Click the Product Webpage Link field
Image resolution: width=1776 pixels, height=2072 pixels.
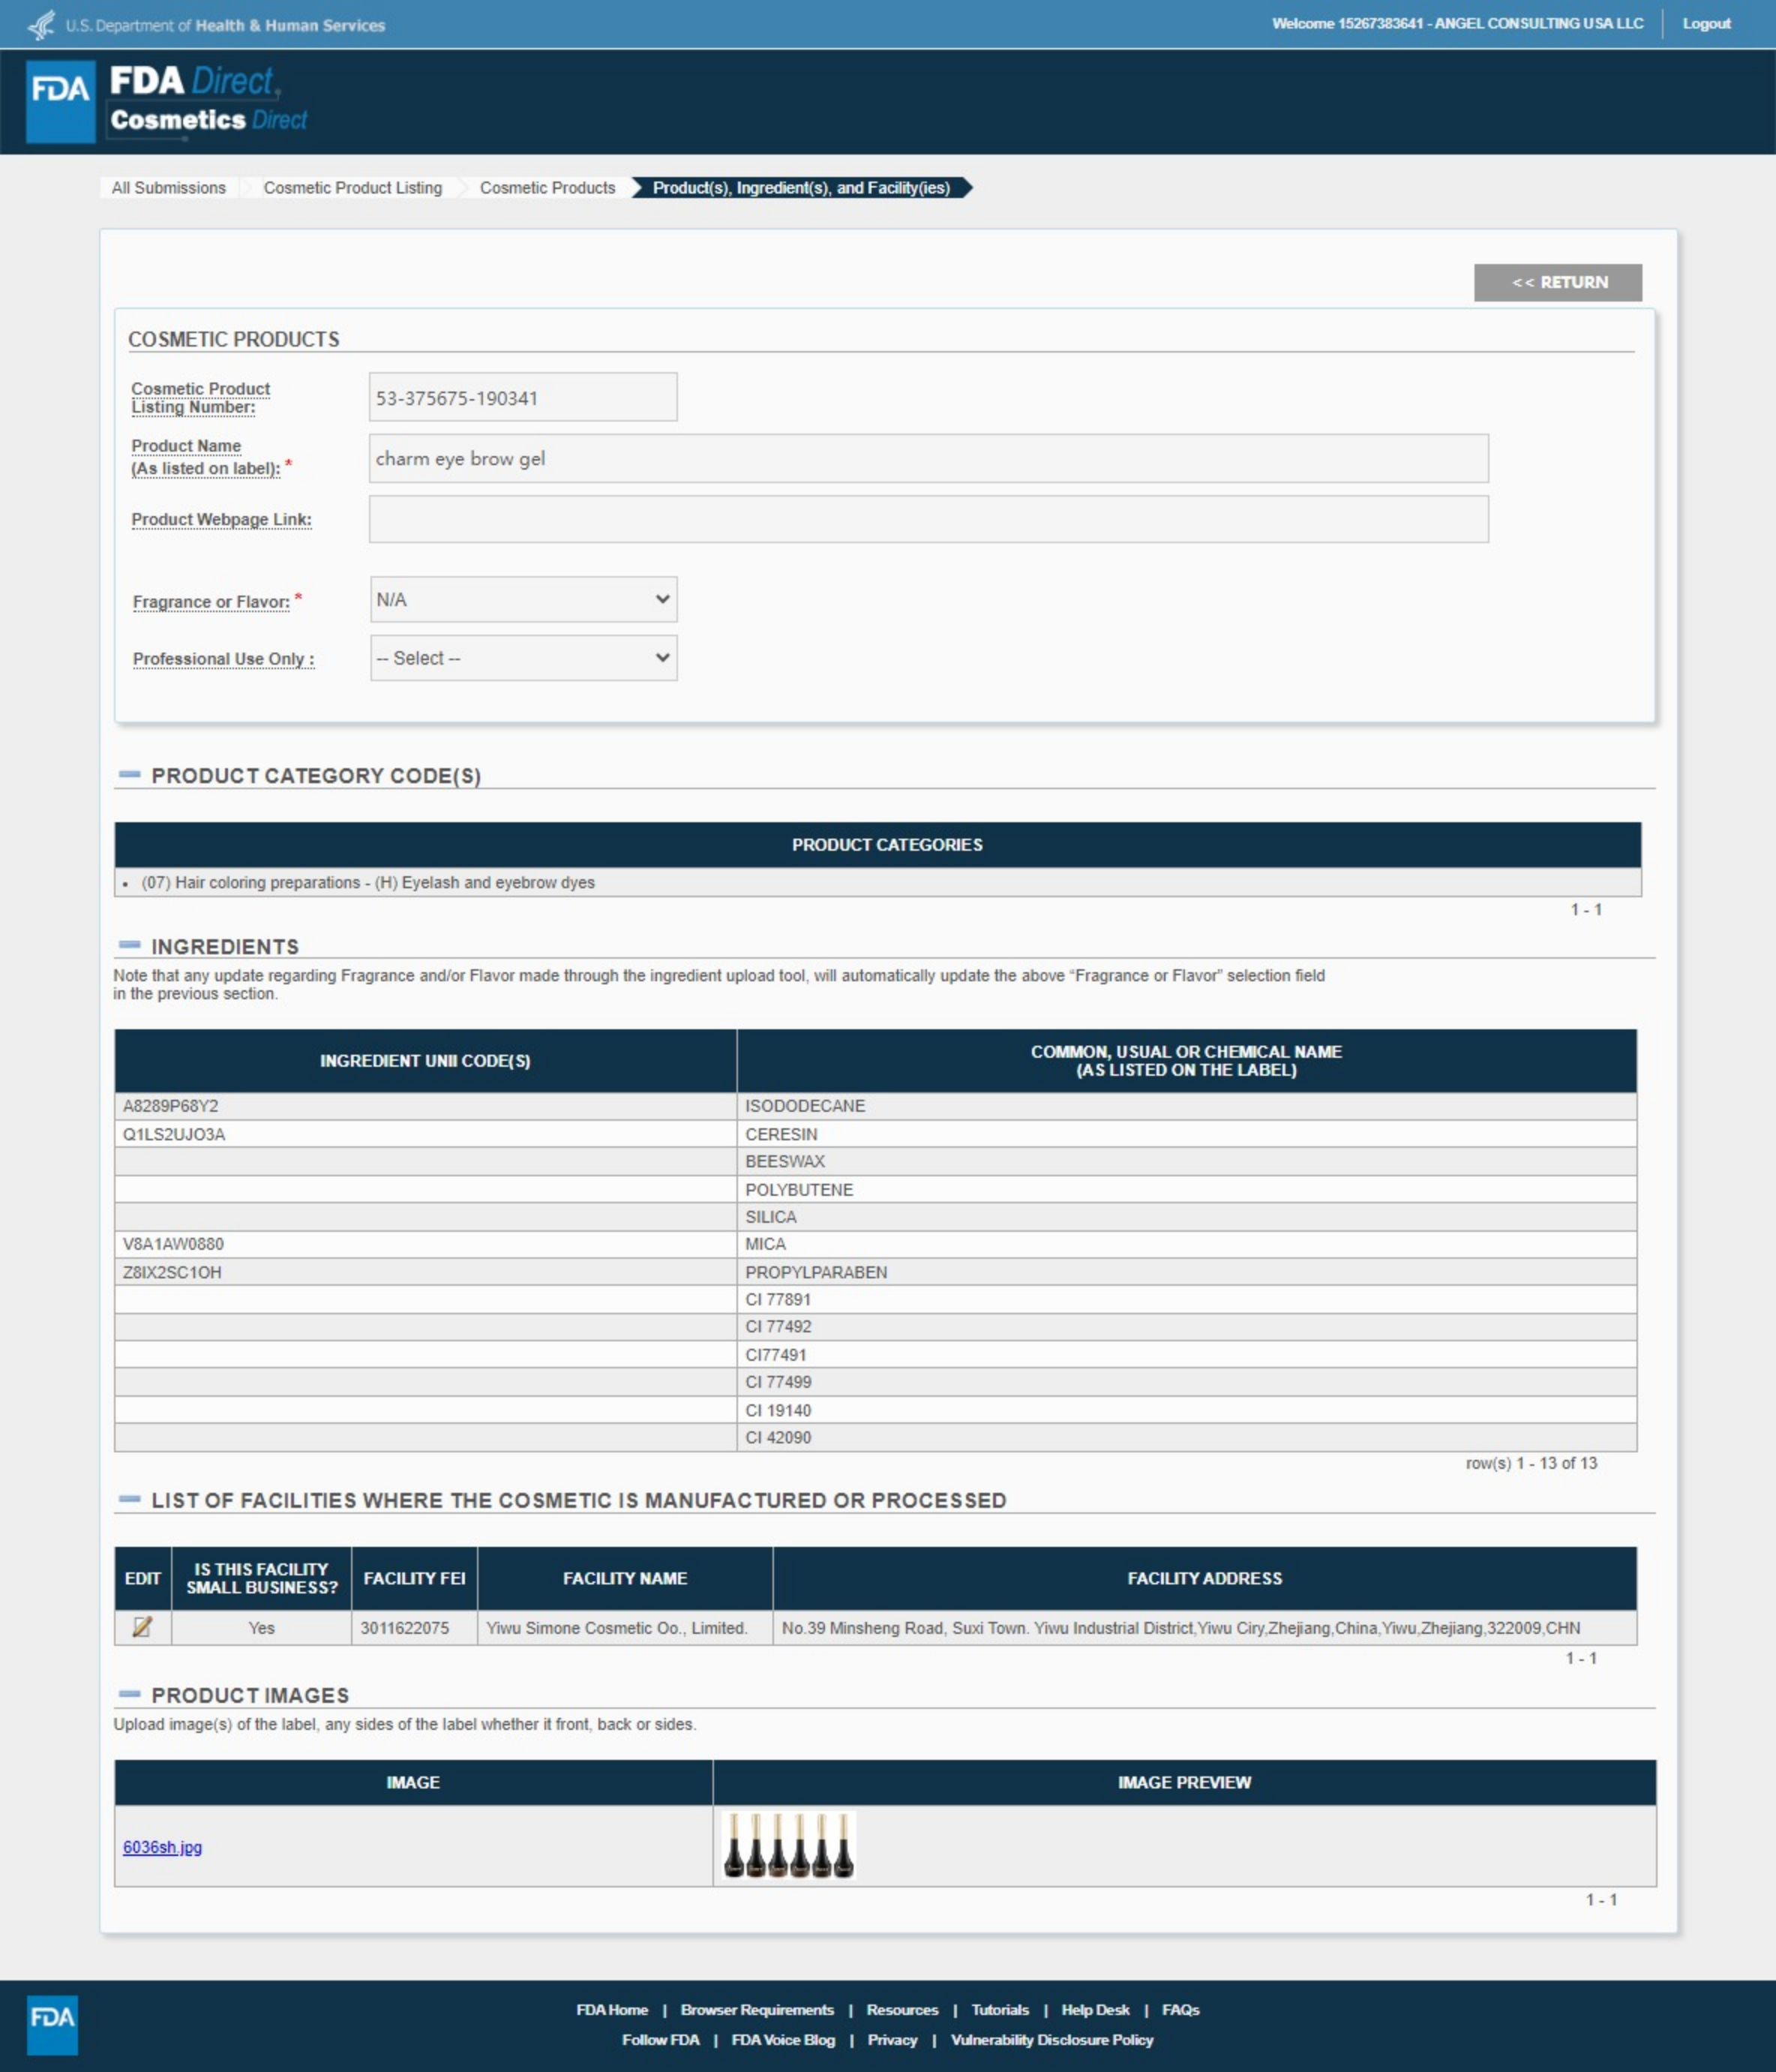tap(928, 519)
